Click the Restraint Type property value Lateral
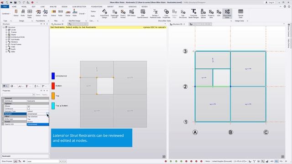292x164 pixels. 38,111
